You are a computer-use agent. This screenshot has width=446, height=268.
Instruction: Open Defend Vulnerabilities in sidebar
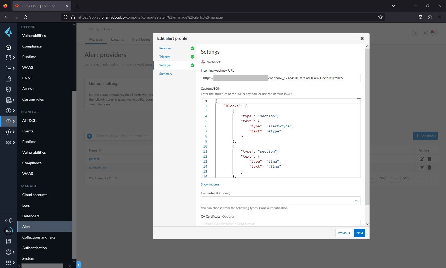point(34,36)
